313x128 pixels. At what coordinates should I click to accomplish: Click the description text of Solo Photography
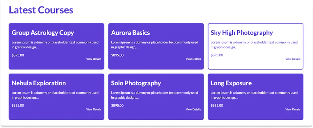coord(155,95)
